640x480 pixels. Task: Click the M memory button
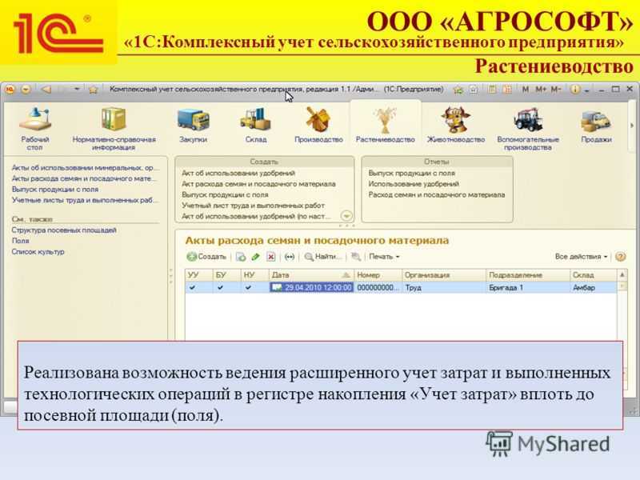point(526,89)
